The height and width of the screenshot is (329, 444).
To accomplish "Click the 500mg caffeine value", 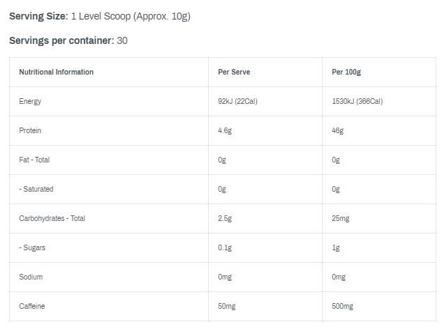I will [x=342, y=307].
